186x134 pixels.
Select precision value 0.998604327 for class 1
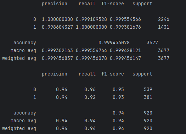57,27
